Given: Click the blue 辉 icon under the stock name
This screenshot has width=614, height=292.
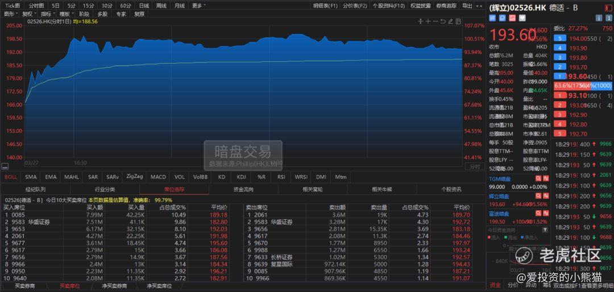Looking at the screenshot, I should click(492, 18).
